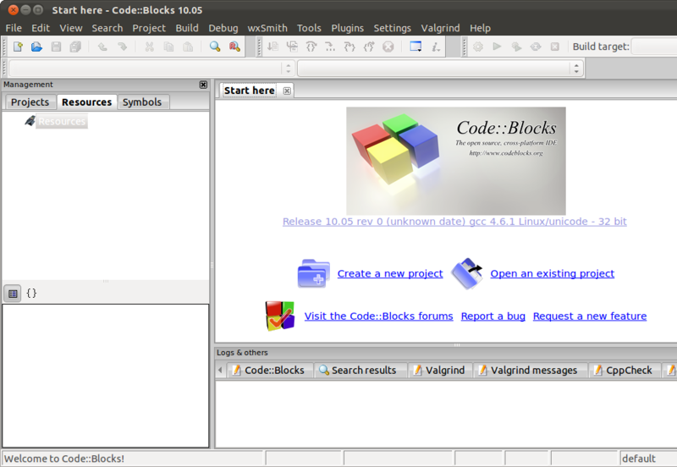Open the Build target combo box
Screen dimensions: 677x467
point(654,47)
